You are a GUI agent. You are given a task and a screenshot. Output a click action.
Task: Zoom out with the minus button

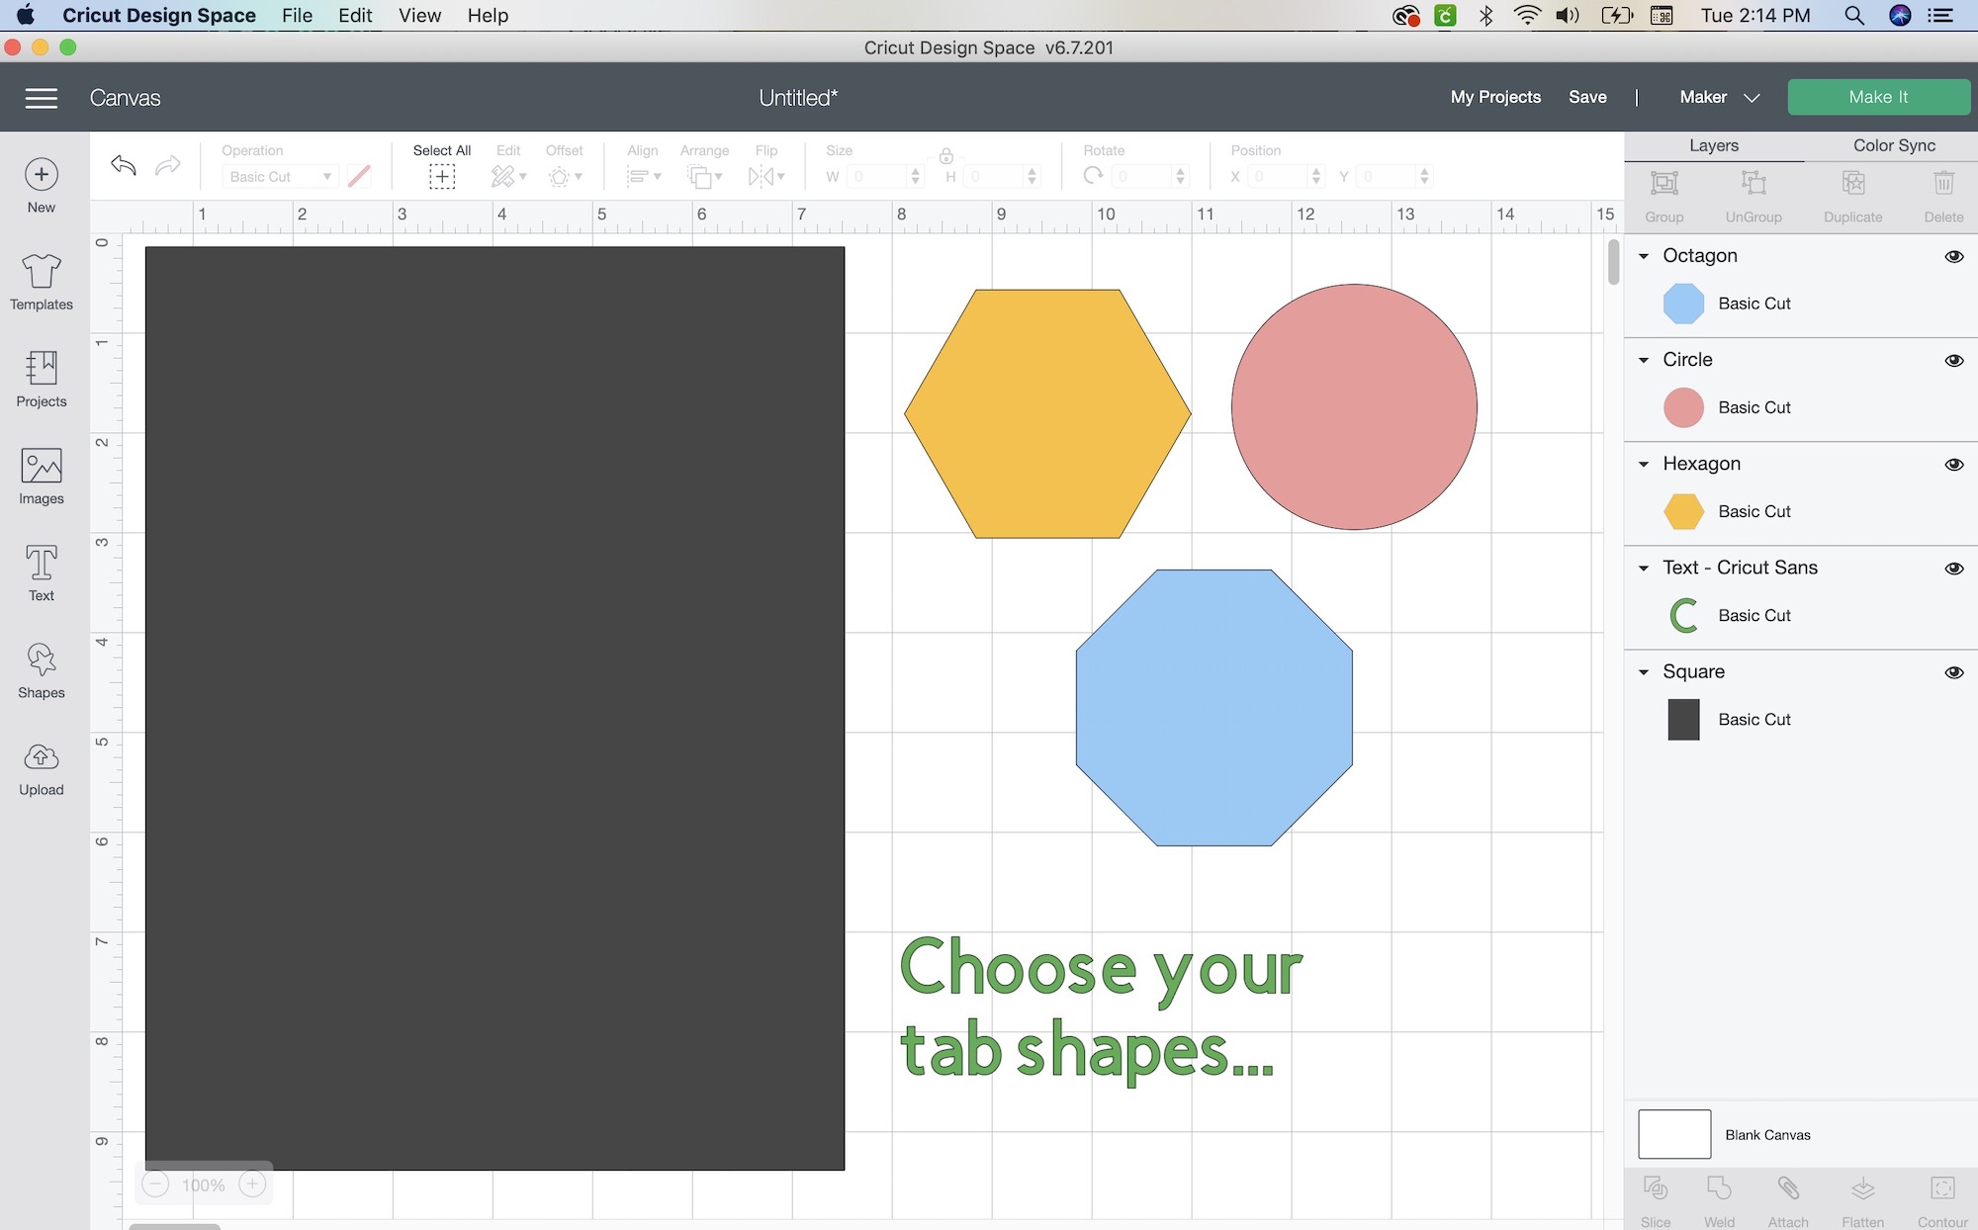(x=155, y=1185)
